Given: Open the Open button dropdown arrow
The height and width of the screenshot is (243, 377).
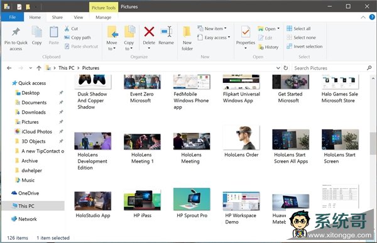Looking at the screenshot, I should 278,29.
